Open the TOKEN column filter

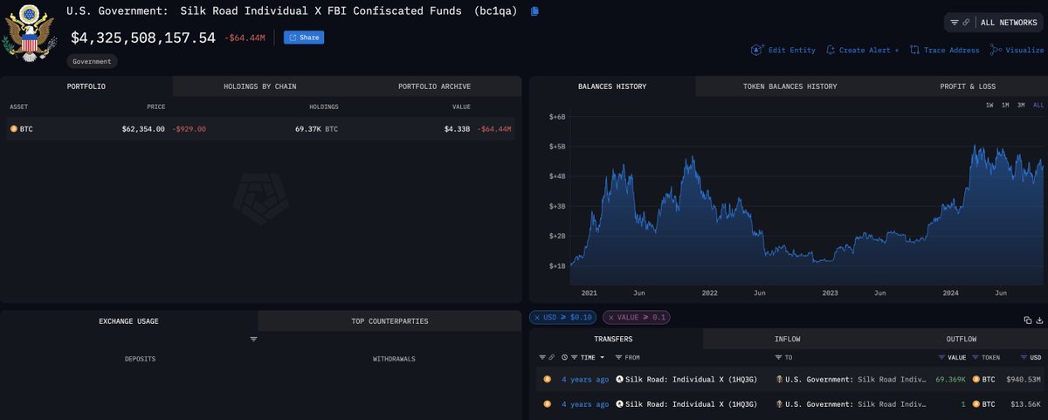[x=976, y=357]
